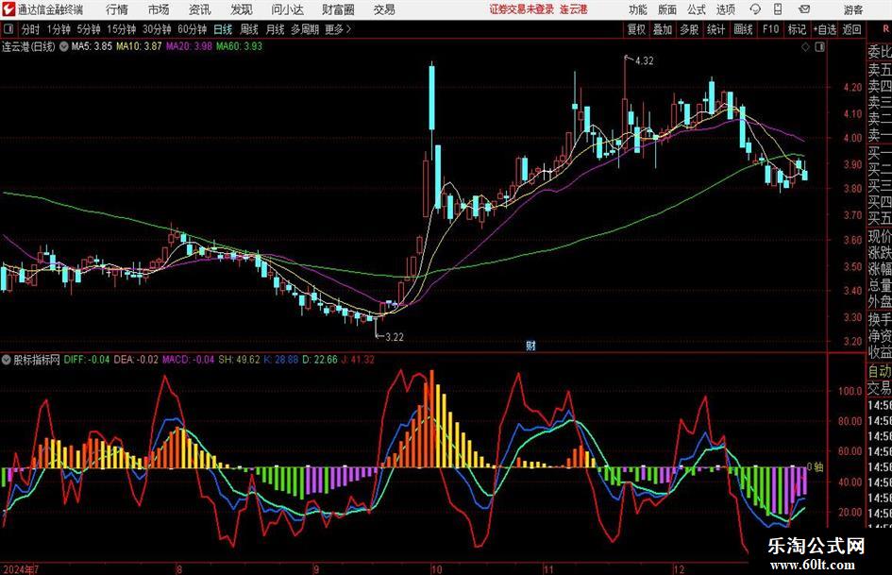
Task: Click the 游客 guest account label
Action: coord(853,9)
